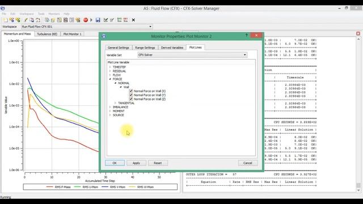
Task: Click the RMS U-Mom legend entry
Action: [x=86, y=187]
